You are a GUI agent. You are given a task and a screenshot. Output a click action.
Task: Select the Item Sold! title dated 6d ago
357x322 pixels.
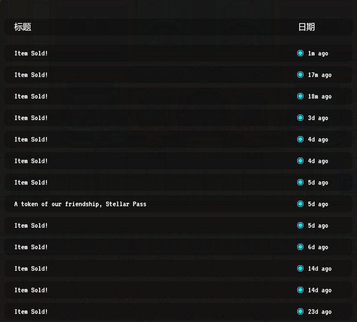pos(31,247)
